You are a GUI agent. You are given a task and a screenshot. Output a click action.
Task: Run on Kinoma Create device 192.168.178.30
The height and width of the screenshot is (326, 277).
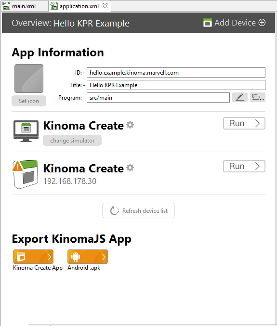244,166
